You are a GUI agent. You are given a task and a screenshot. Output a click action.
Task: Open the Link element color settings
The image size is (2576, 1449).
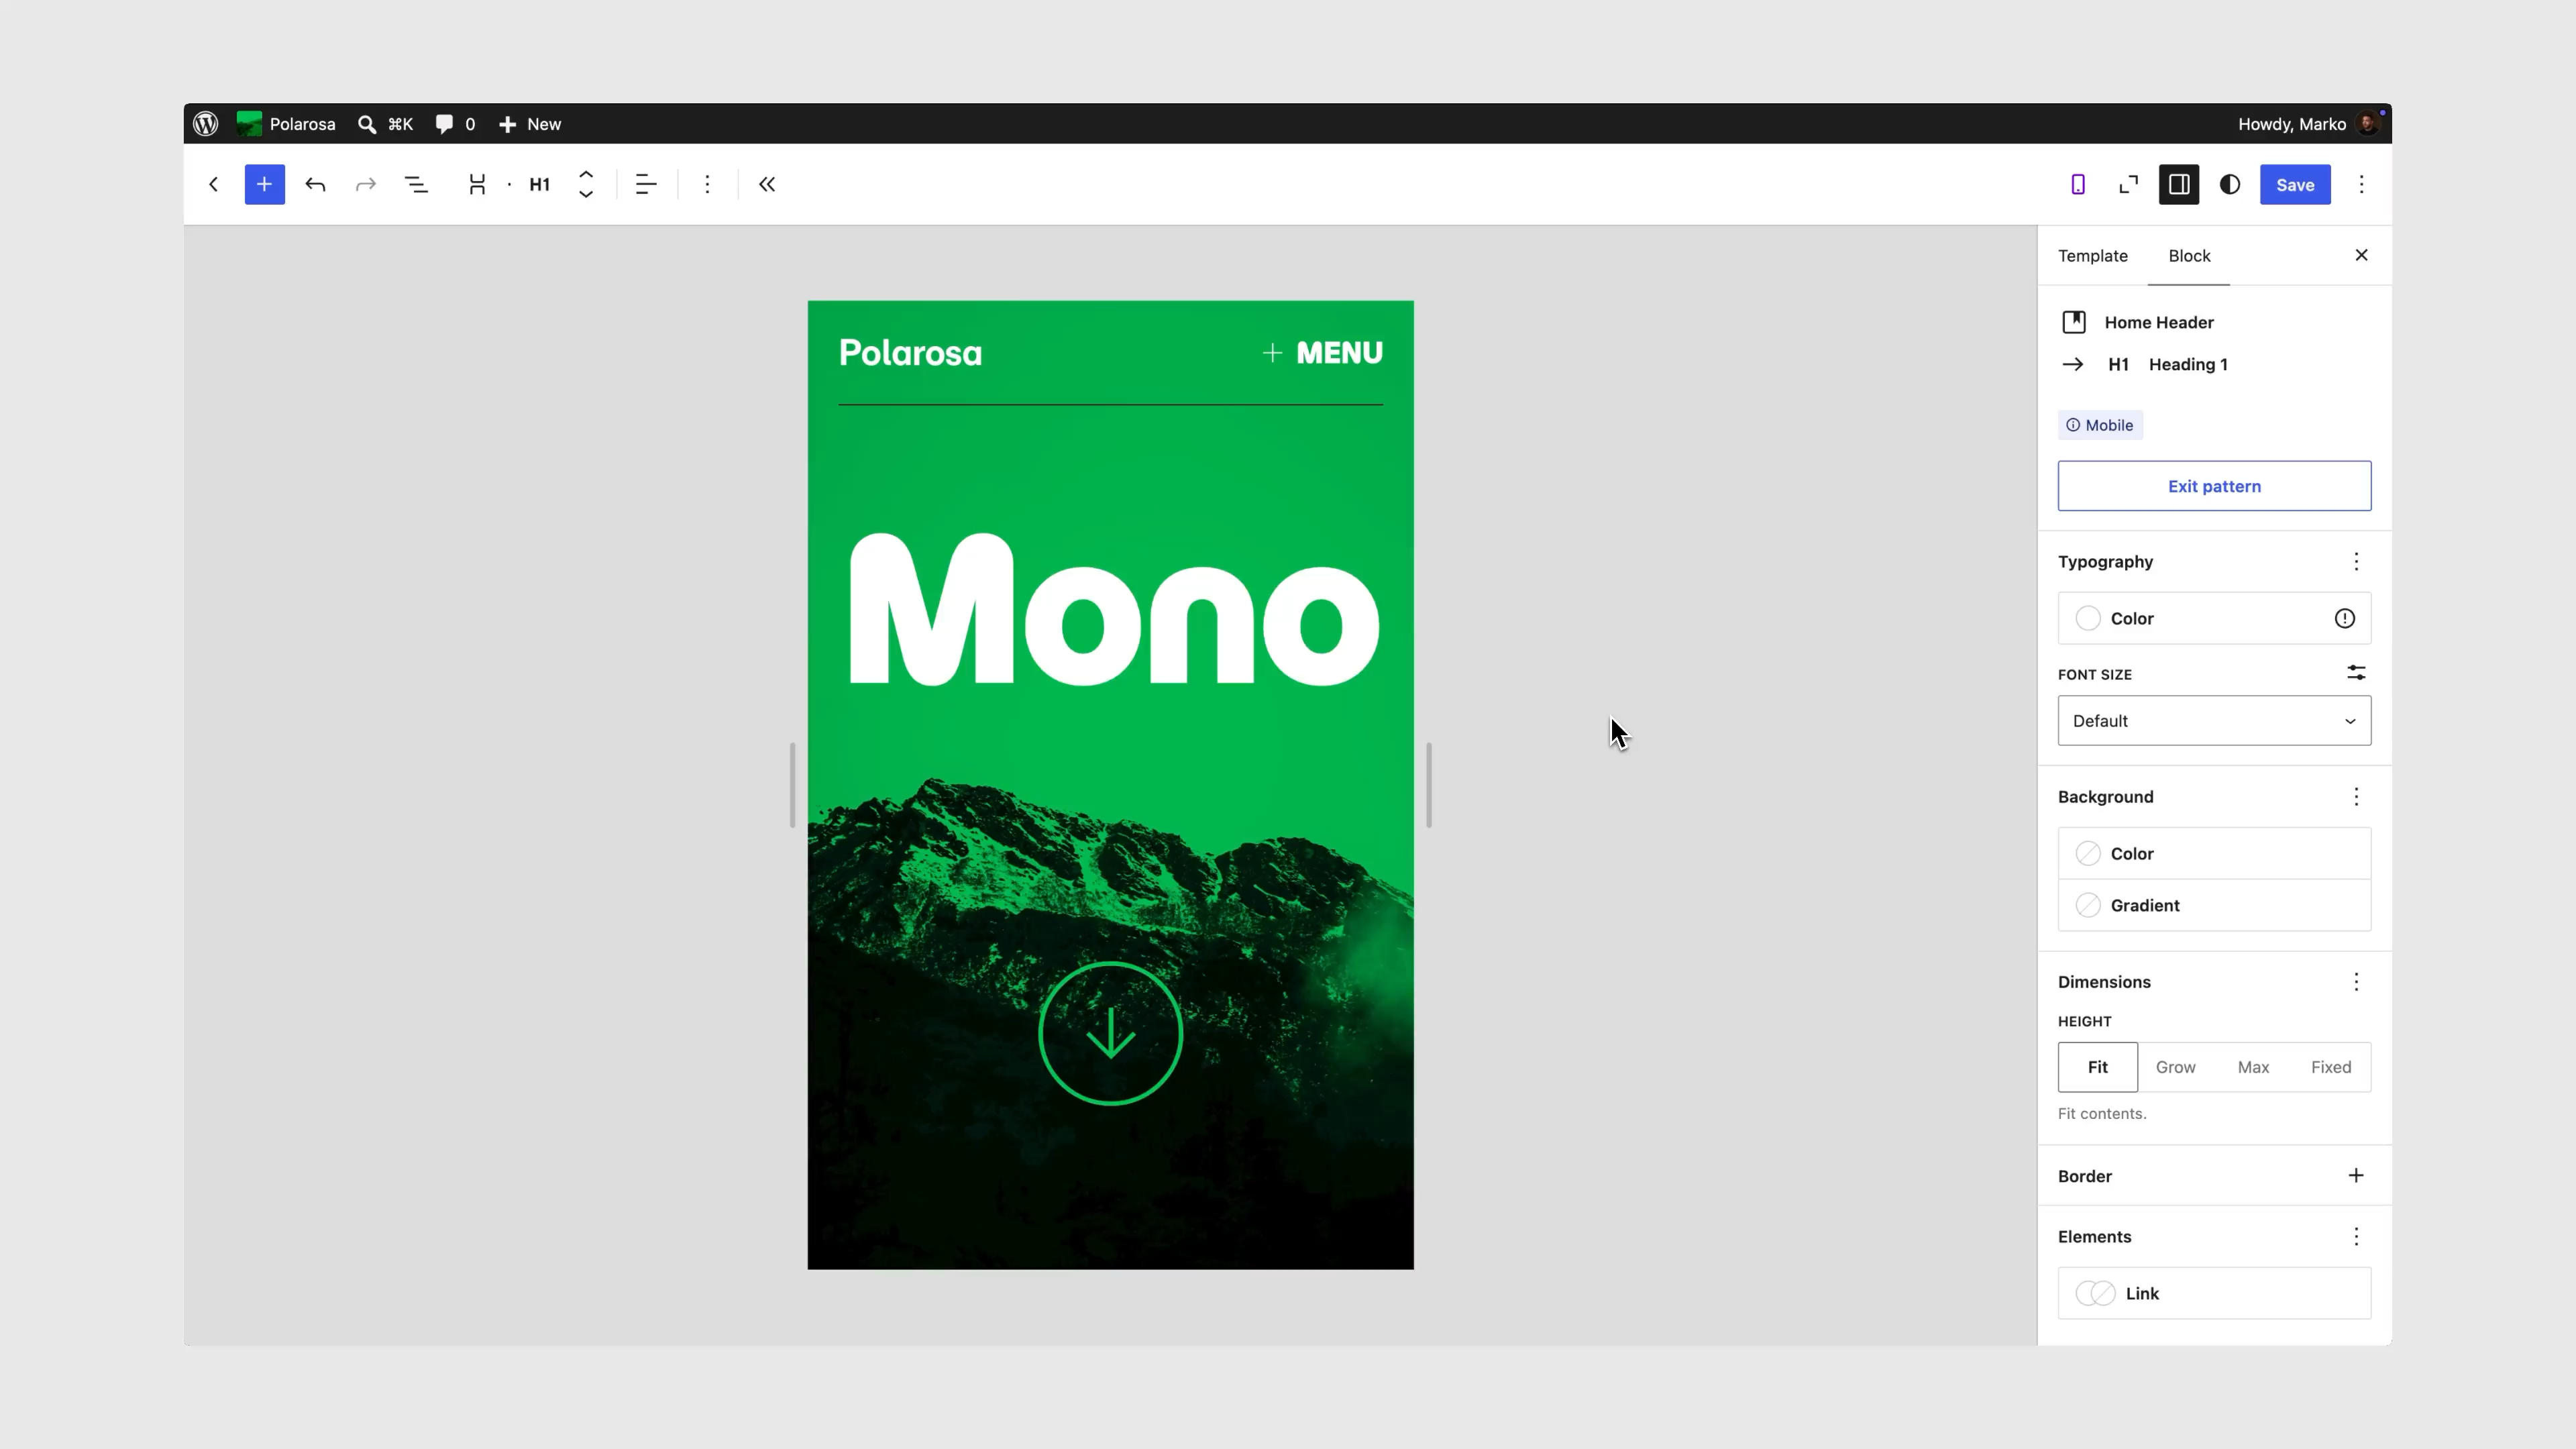[x=2214, y=1294]
